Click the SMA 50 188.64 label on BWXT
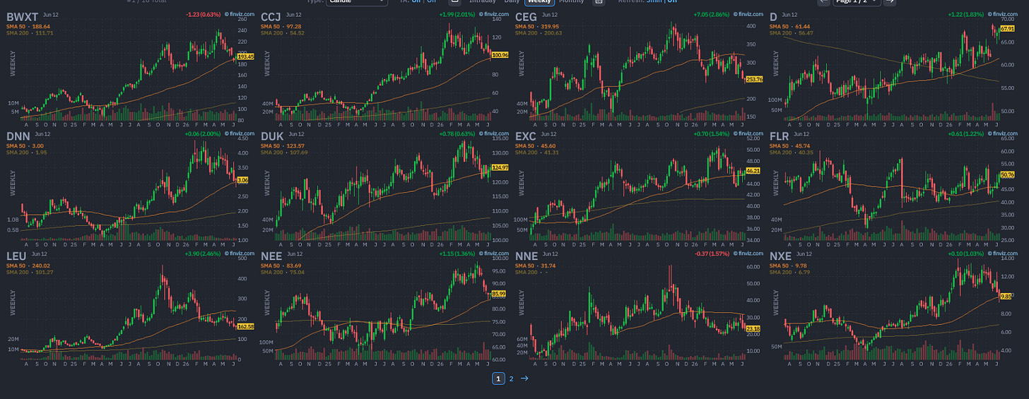This screenshot has height=399, width=1029. [28, 26]
